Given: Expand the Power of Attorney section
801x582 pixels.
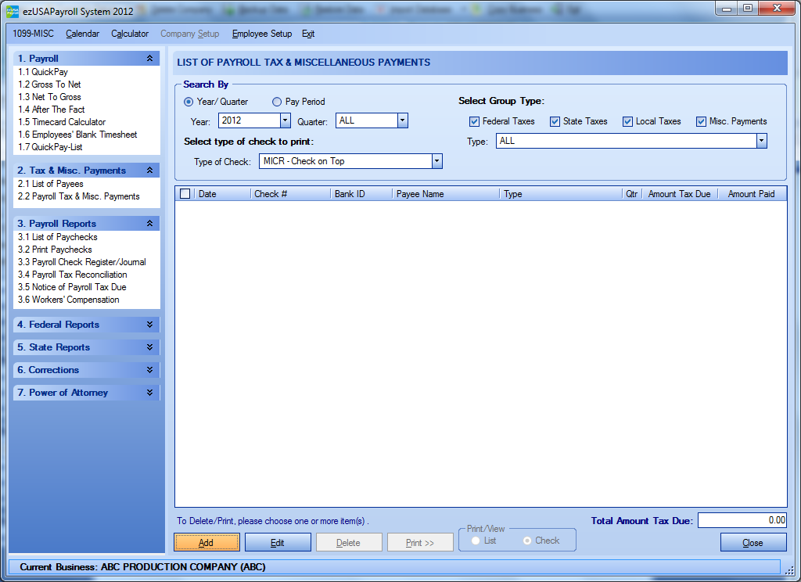Looking at the screenshot, I should (x=149, y=393).
